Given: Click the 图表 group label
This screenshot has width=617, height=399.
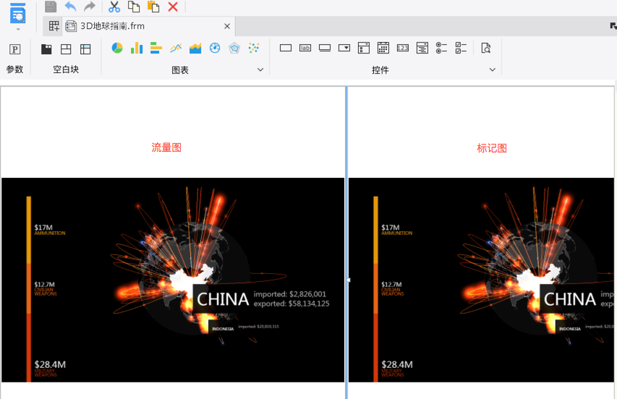Looking at the screenshot, I should pyautogui.click(x=180, y=70).
